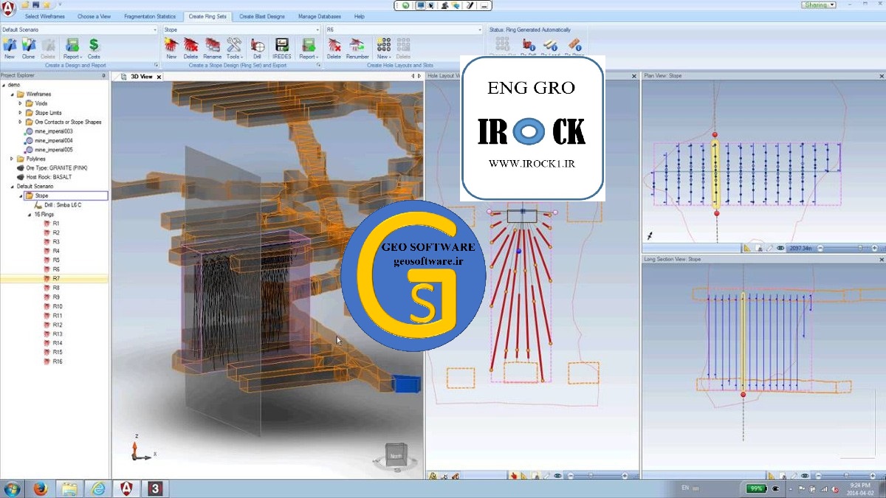Click the IREDES export icon
This screenshot has height=498, width=886.
click(281, 47)
